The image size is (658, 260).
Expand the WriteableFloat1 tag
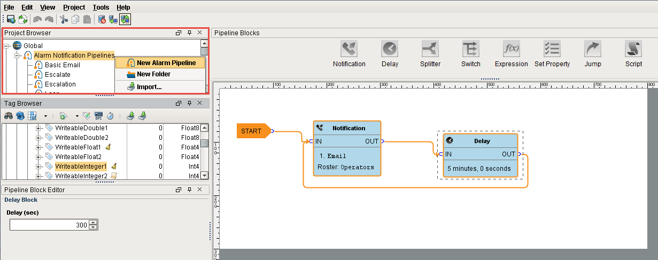38,147
